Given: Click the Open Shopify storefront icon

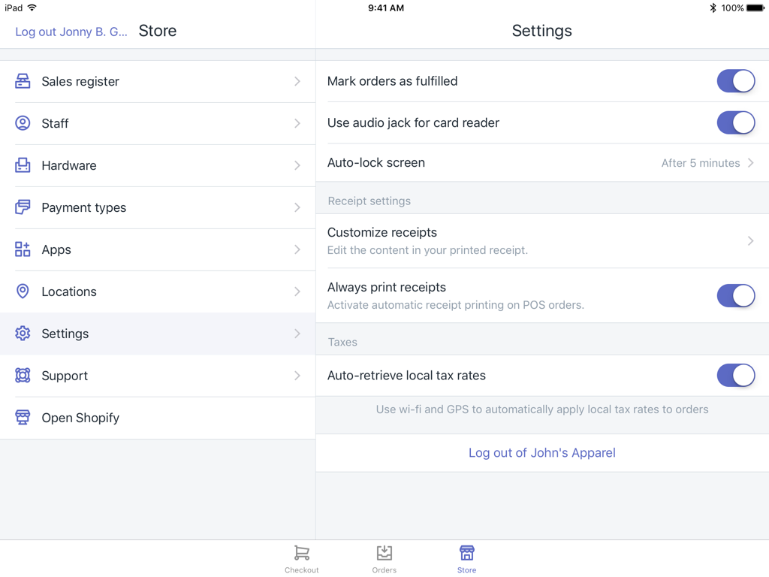Looking at the screenshot, I should (x=23, y=418).
